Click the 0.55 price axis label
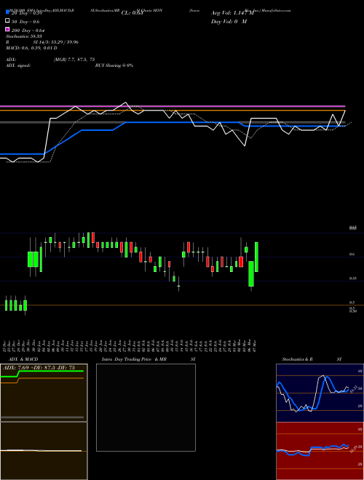364x480 pixels. click(x=352, y=279)
